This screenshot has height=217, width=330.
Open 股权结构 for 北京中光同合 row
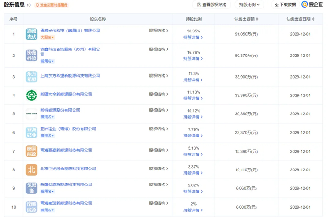159,169
